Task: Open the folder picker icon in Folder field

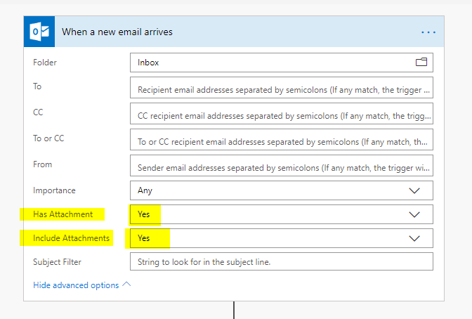Action: click(421, 63)
